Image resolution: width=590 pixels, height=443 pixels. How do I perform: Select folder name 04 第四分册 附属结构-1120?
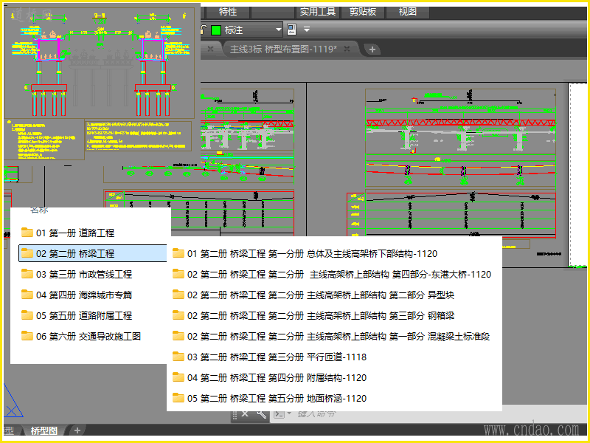click(277, 378)
